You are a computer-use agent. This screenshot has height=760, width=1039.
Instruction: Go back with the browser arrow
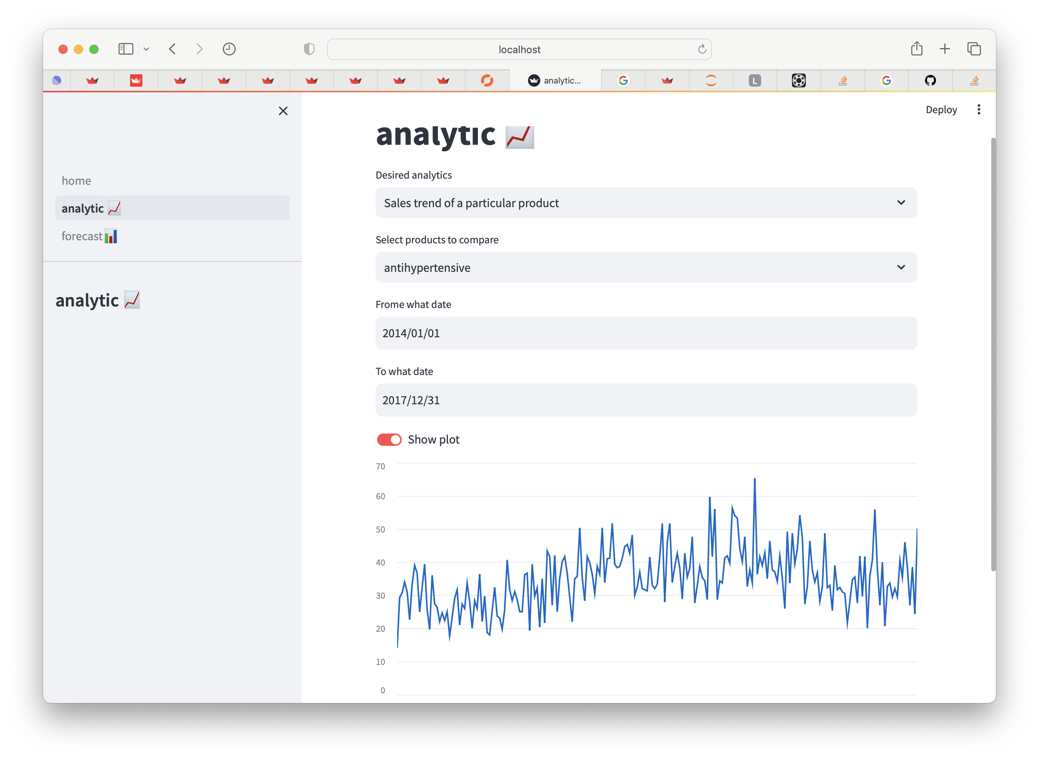[172, 49]
